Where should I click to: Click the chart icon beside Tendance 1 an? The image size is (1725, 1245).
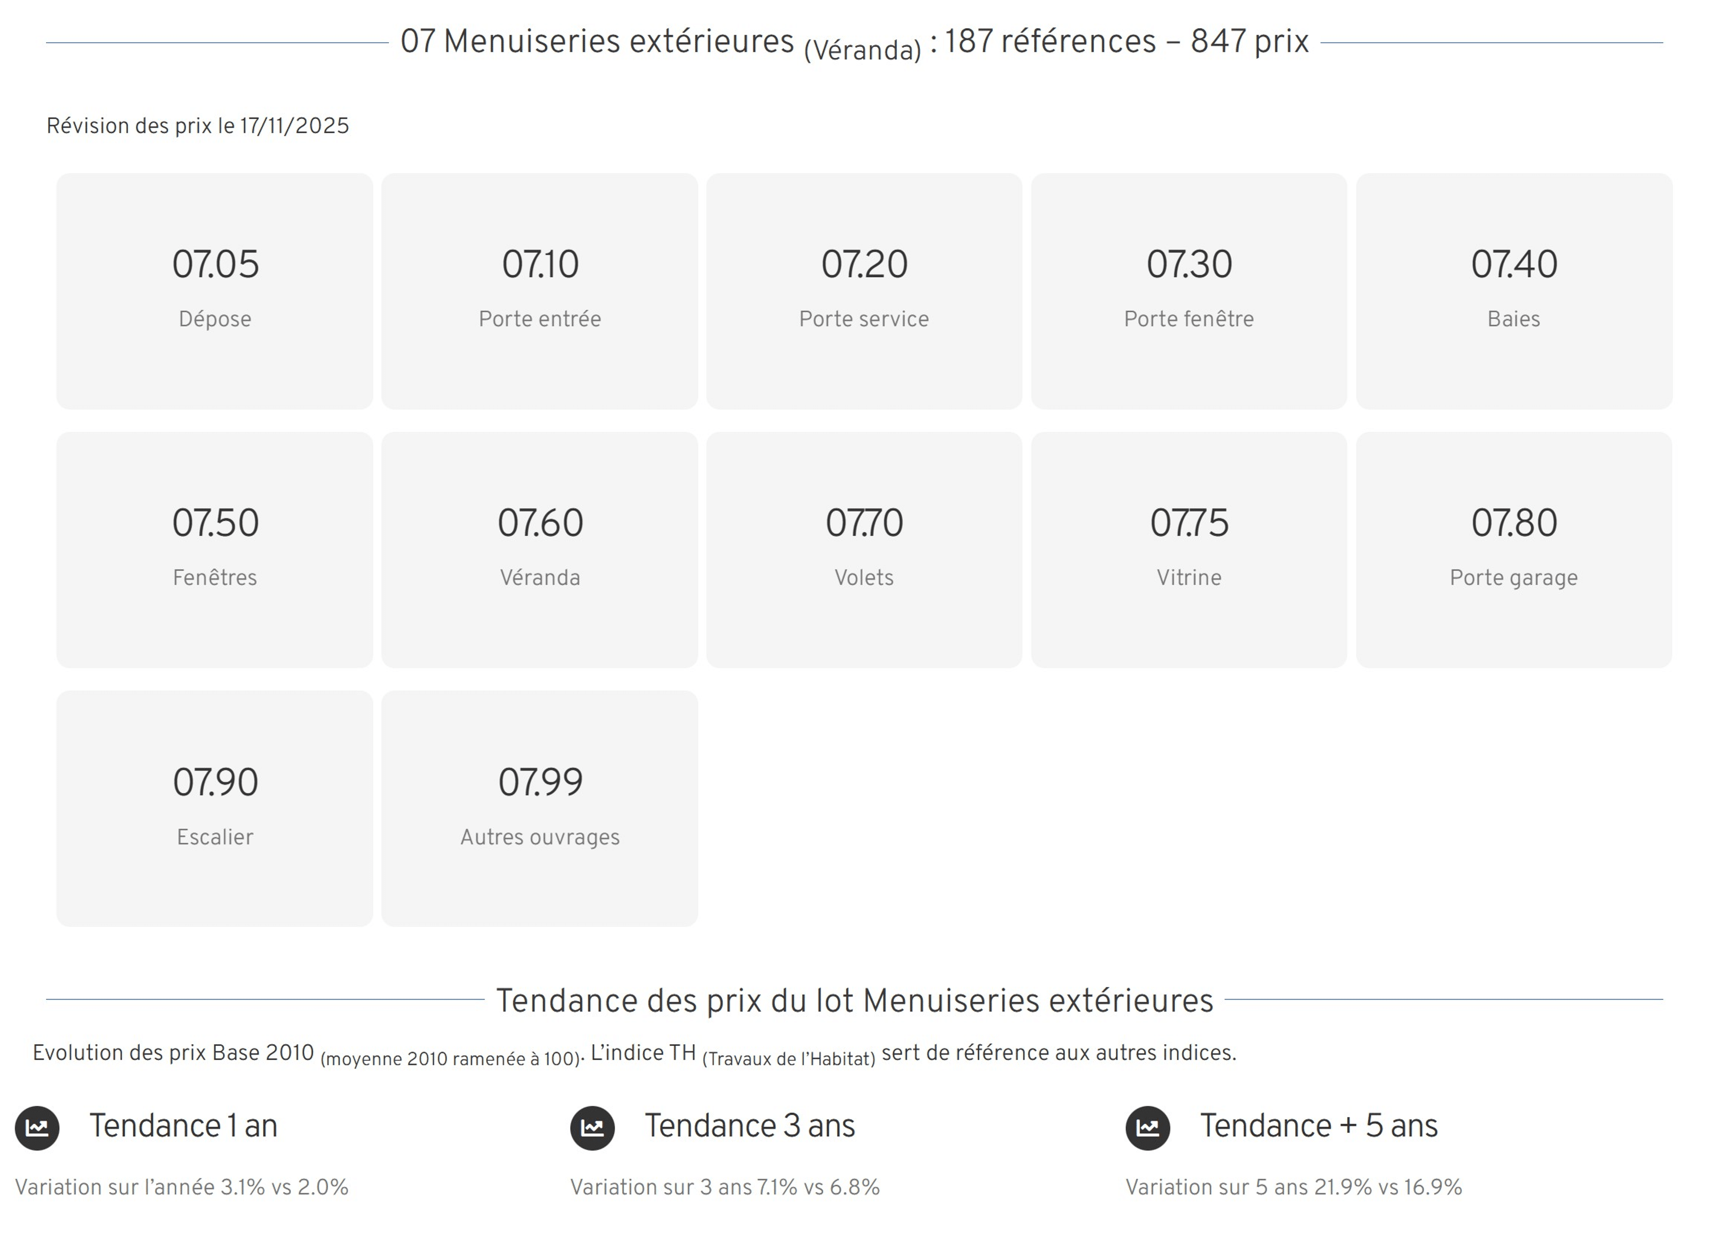point(37,1128)
